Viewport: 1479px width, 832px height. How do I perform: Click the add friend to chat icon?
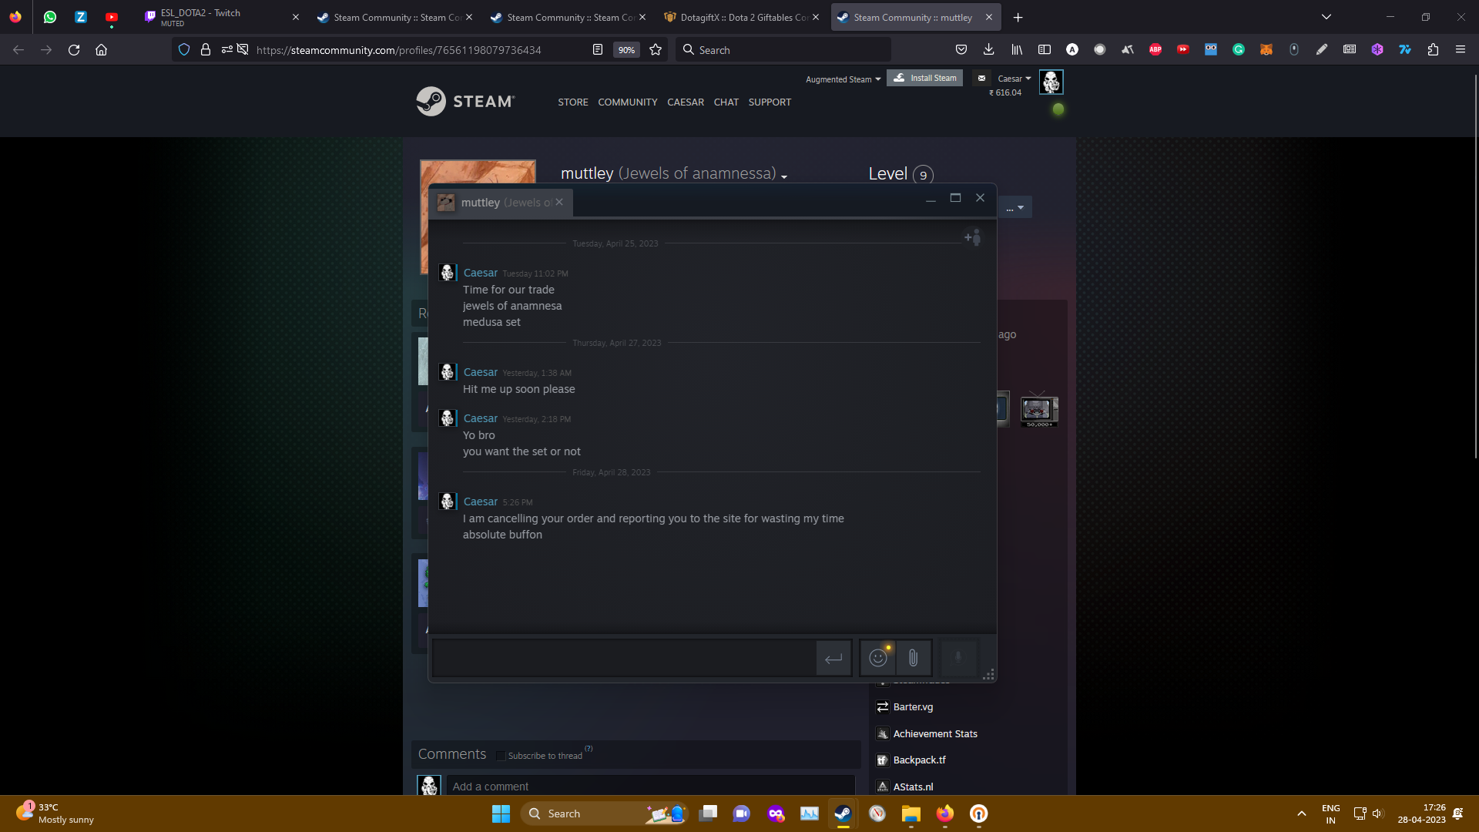click(x=973, y=237)
